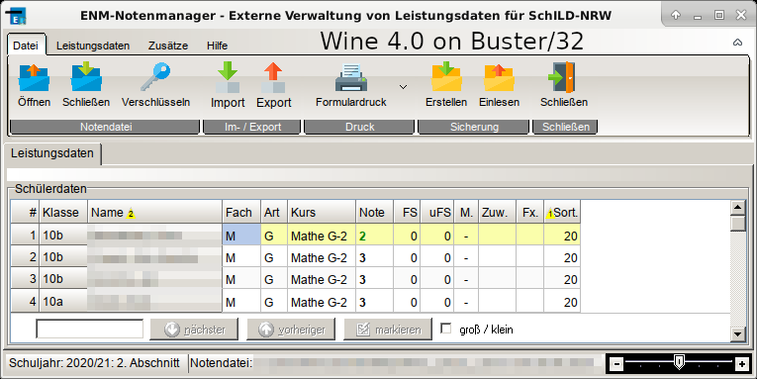Click the zoom slider handle
This screenshot has height=379, width=757.
(679, 361)
